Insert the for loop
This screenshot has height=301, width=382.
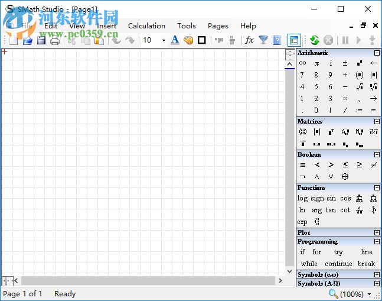point(316,252)
